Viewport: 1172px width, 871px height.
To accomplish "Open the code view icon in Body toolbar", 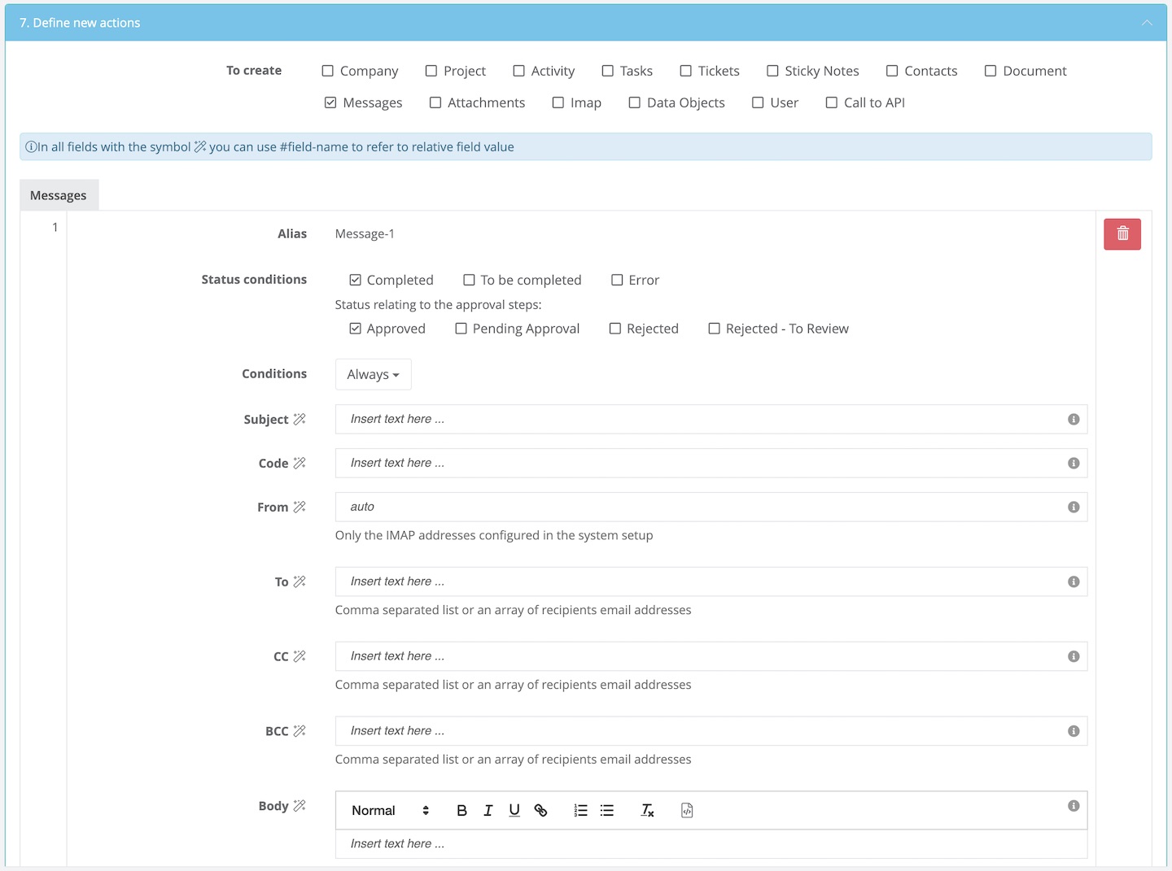I will [687, 810].
